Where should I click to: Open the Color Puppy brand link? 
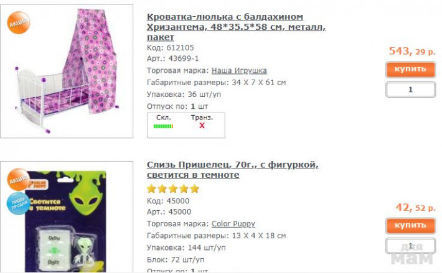pyautogui.click(x=233, y=224)
